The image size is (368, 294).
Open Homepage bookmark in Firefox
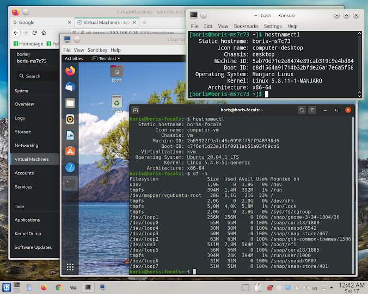coord(28,44)
